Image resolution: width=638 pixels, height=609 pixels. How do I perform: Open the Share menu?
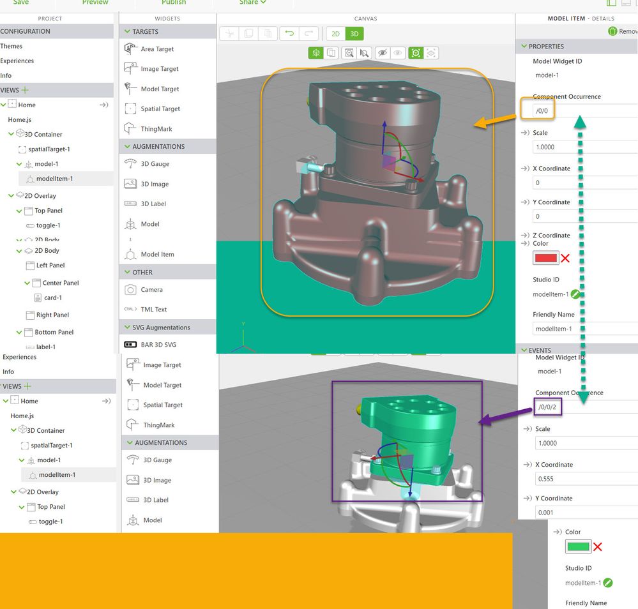252,3
